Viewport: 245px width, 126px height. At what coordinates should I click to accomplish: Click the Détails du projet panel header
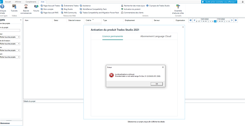pos(29,101)
